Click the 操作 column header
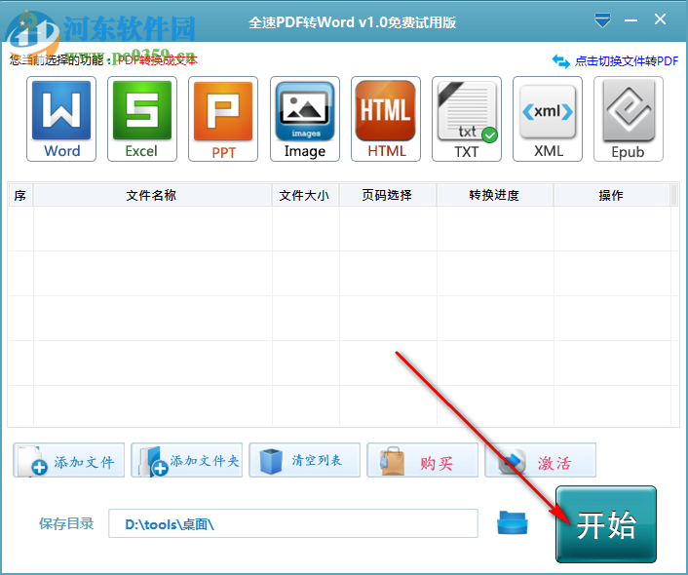The height and width of the screenshot is (575, 688). click(612, 195)
